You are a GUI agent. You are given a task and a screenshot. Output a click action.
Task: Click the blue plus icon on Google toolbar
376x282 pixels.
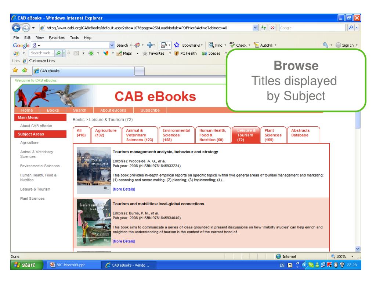coord(150,45)
